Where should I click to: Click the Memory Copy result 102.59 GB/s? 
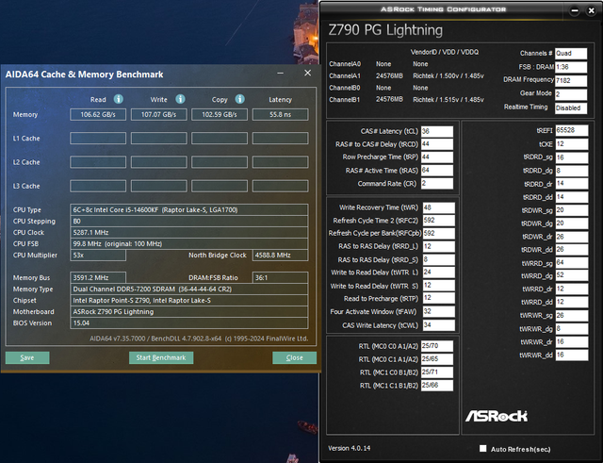[220, 115]
